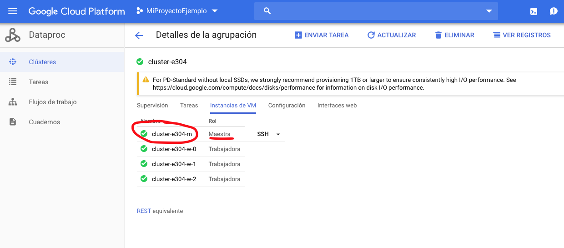
Task: Switch to the Interfaces web tab
Action: coord(337,105)
